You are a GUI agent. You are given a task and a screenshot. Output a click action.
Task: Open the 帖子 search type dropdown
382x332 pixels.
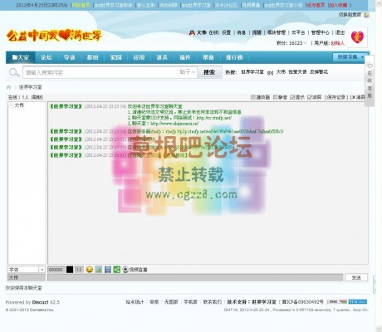coord(188,72)
